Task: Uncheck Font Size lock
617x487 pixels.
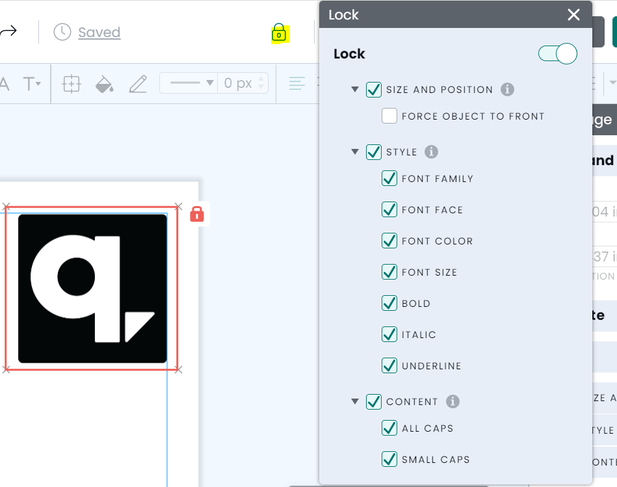Action: (389, 272)
